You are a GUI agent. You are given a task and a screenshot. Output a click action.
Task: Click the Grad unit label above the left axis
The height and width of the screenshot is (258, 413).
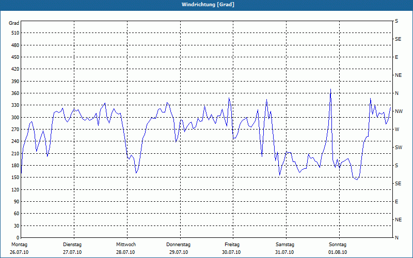(x=14, y=23)
